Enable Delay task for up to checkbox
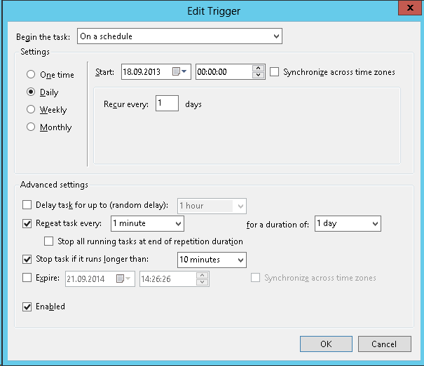The image size is (424, 366). tap(27, 205)
